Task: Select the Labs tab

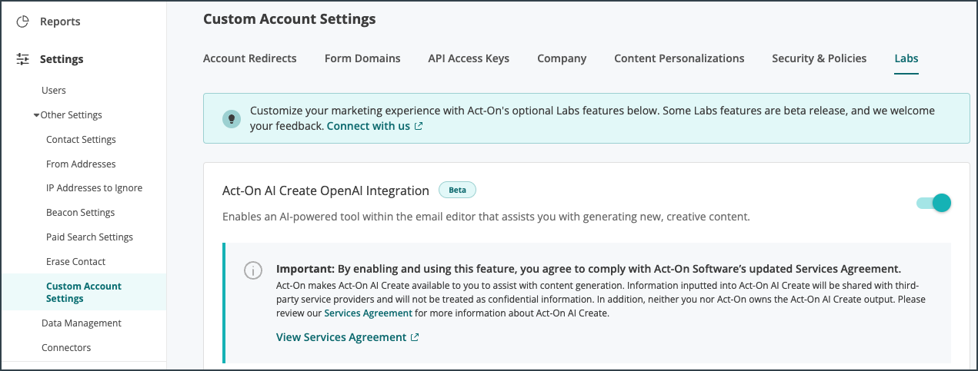Action: 906,58
